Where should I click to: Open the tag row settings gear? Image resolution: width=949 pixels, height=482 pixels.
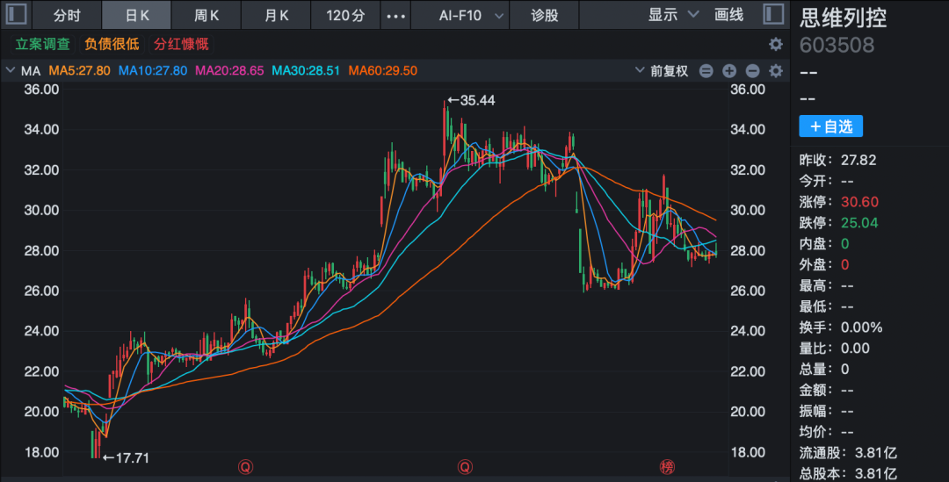775,44
